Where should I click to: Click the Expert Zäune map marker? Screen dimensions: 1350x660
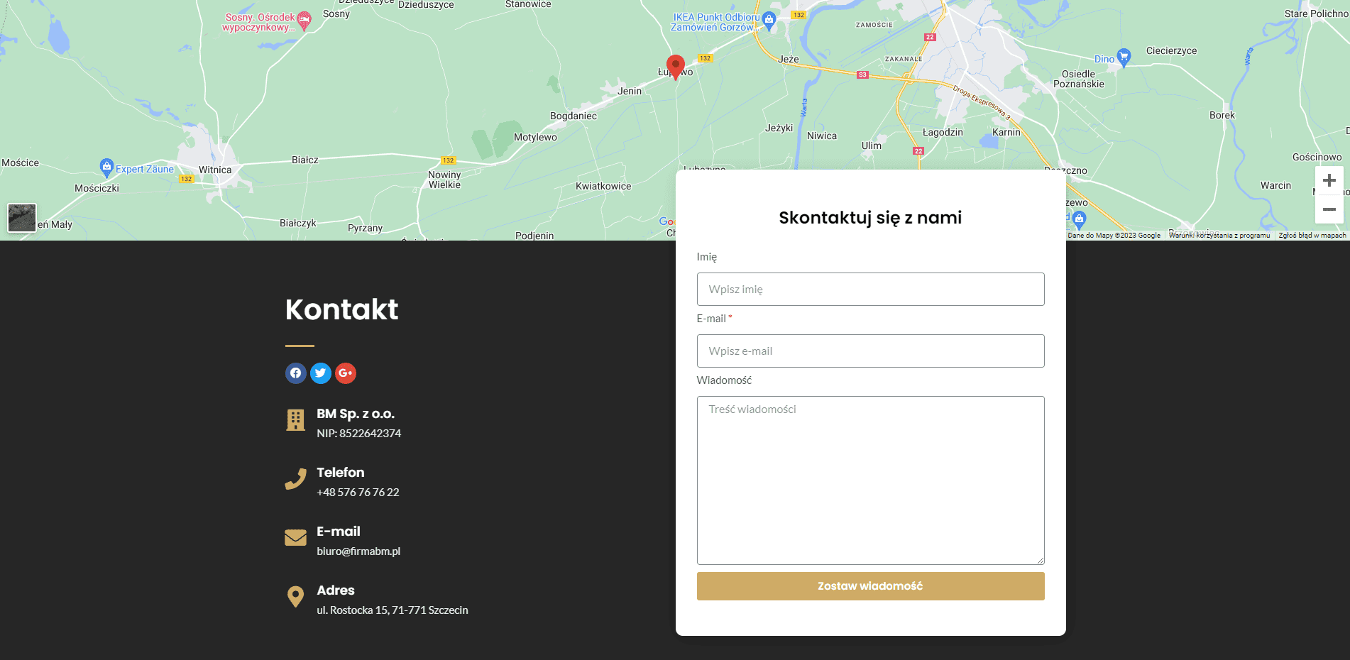106,167
